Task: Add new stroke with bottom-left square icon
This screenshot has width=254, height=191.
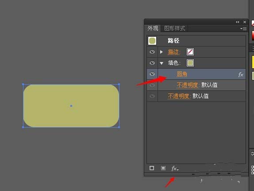Action: click(152, 168)
